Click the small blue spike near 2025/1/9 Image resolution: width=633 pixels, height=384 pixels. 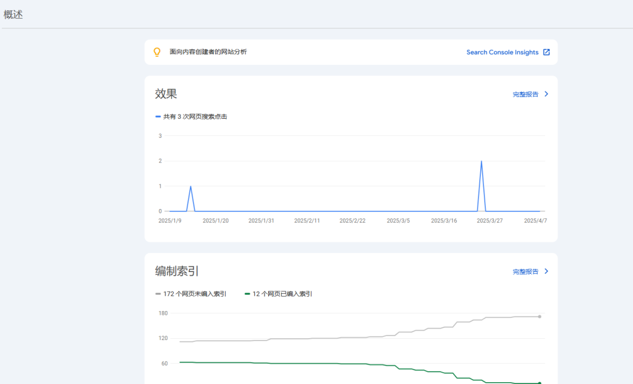(x=190, y=186)
